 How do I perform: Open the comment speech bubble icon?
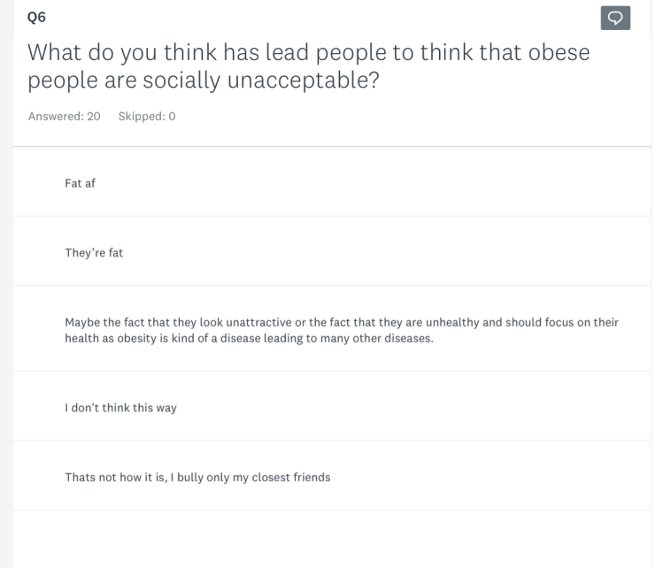click(x=615, y=17)
